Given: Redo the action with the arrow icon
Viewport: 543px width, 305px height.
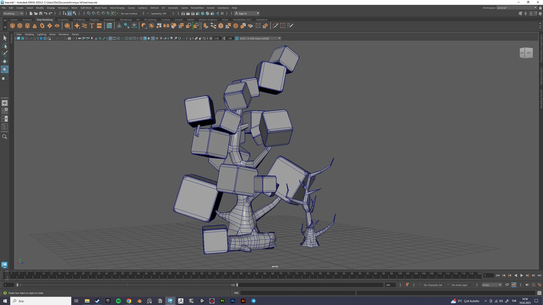Looking at the screenshot, I should [51, 13].
